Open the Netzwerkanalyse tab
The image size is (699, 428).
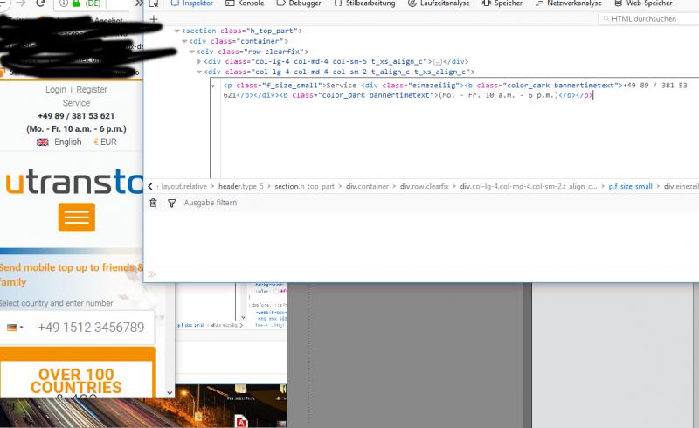(568, 3)
